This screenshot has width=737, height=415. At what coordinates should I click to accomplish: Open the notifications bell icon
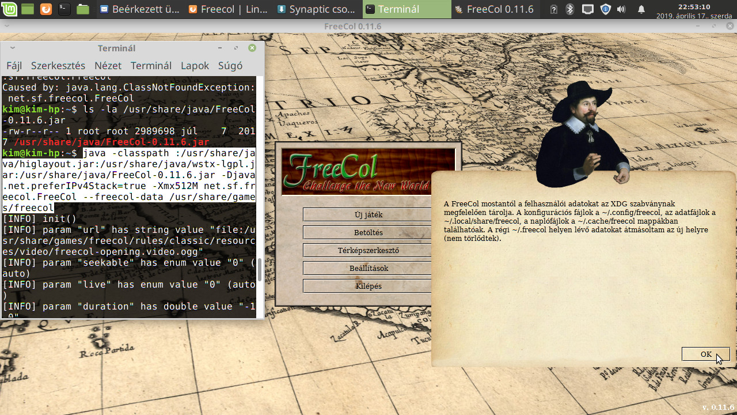click(x=641, y=9)
